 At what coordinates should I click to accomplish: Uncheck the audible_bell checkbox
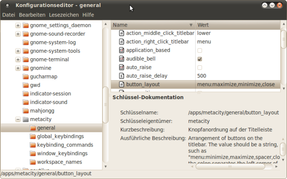coord(200,59)
